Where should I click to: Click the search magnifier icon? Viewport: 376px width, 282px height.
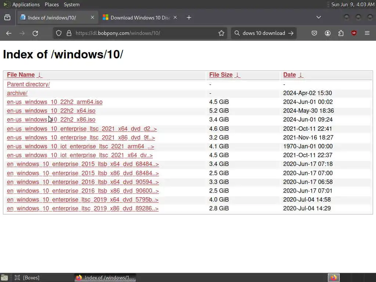point(237,33)
